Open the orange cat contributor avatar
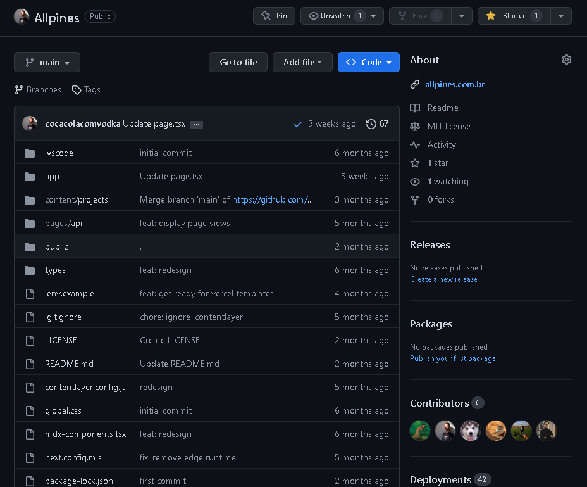The image size is (587, 487). pos(496,431)
